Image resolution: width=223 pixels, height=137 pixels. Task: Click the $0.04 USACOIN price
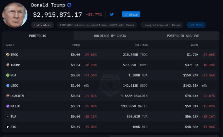(76, 96)
